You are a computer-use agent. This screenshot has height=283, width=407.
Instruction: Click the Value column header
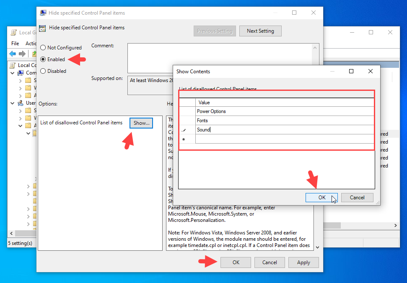tap(285, 103)
